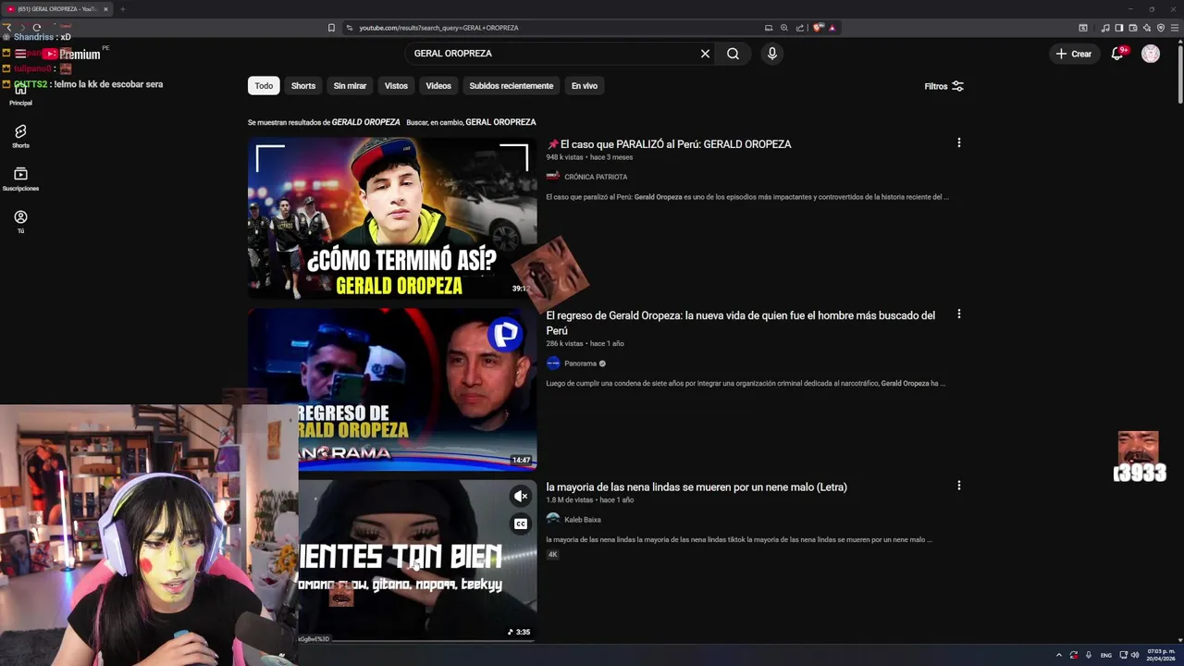Select the En vivo filter chip
The image size is (1184, 666).
click(x=584, y=86)
